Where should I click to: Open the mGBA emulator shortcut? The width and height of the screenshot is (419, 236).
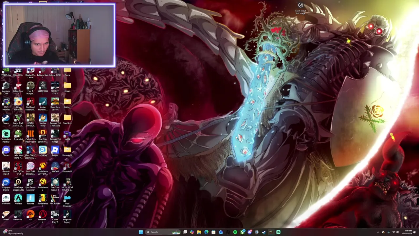pos(67,135)
